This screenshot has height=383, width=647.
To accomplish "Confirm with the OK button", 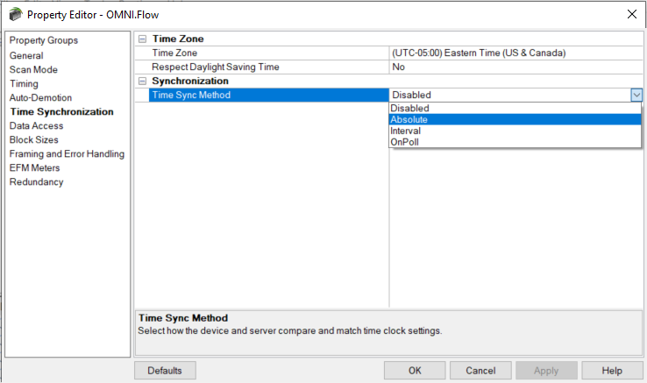I will 415,371.
